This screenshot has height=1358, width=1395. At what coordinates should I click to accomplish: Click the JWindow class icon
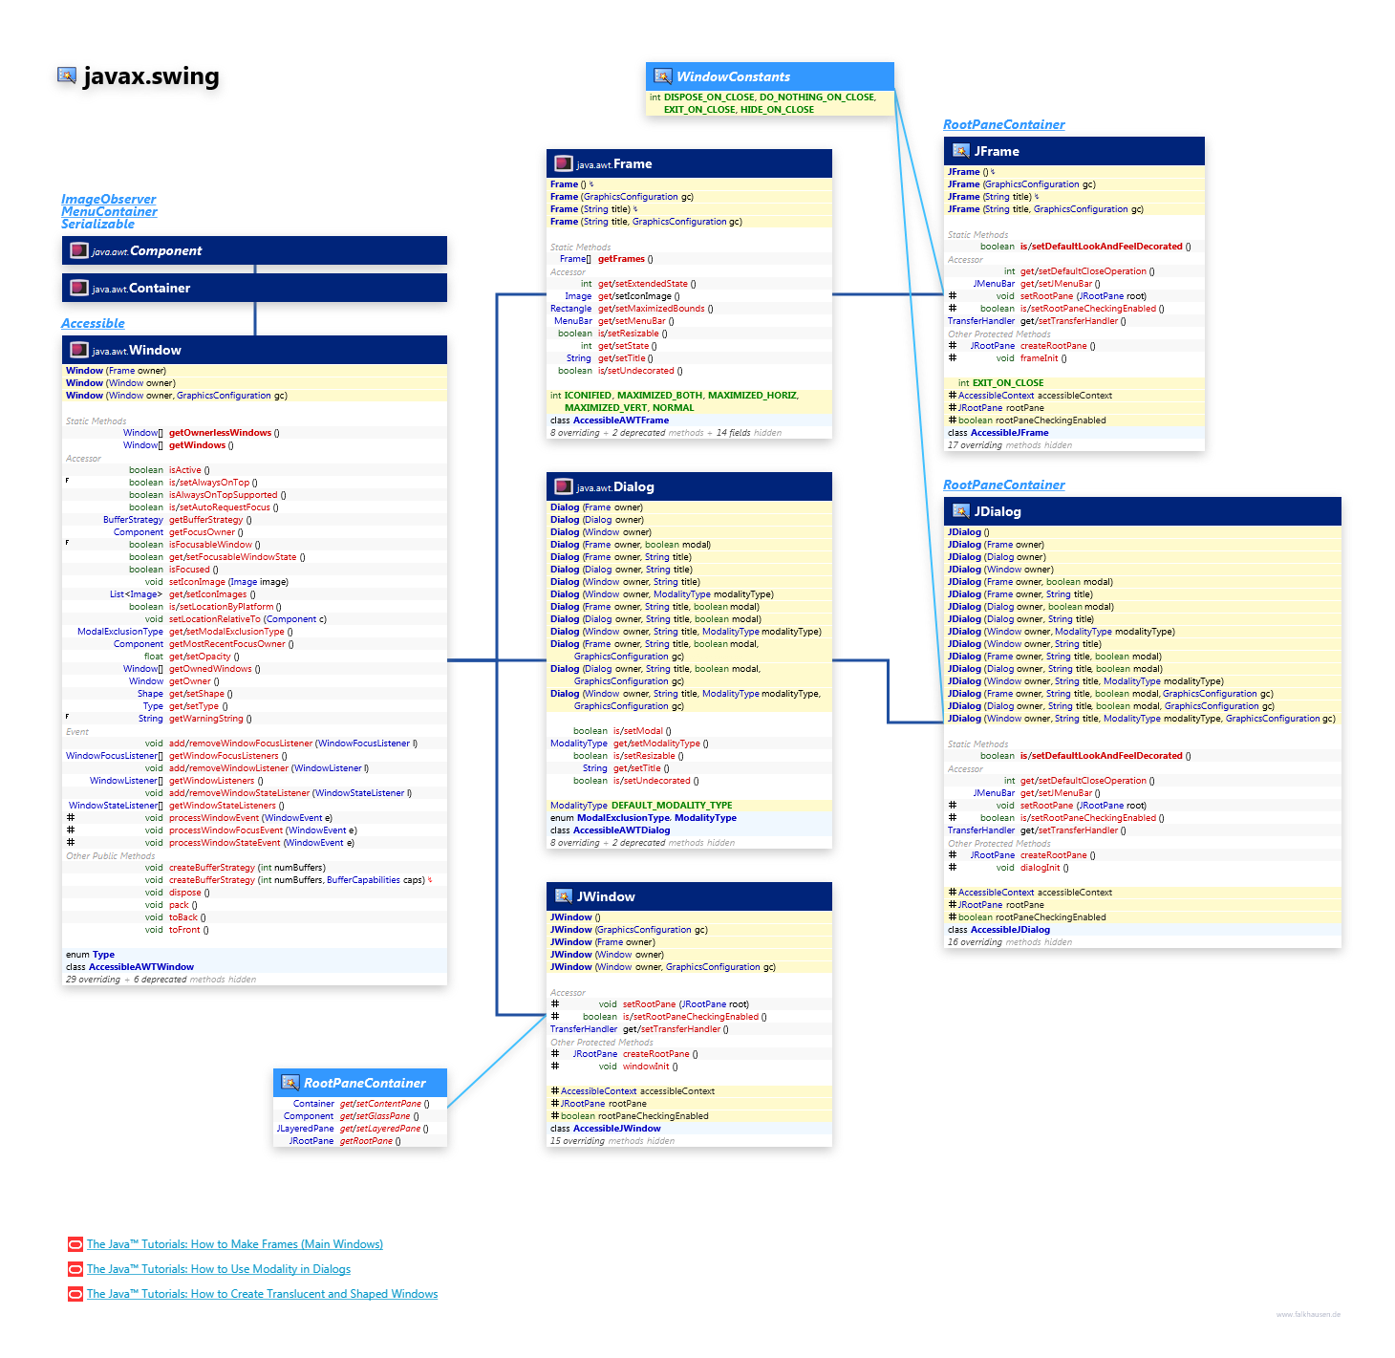(x=564, y=896)
